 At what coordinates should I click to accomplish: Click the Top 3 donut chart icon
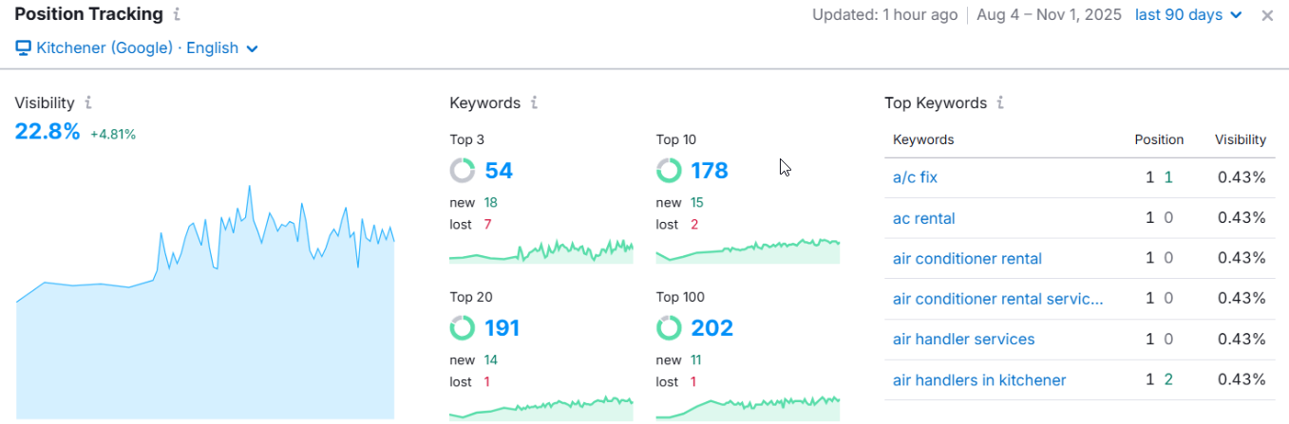pyautogui.click(x=463, y=171)
